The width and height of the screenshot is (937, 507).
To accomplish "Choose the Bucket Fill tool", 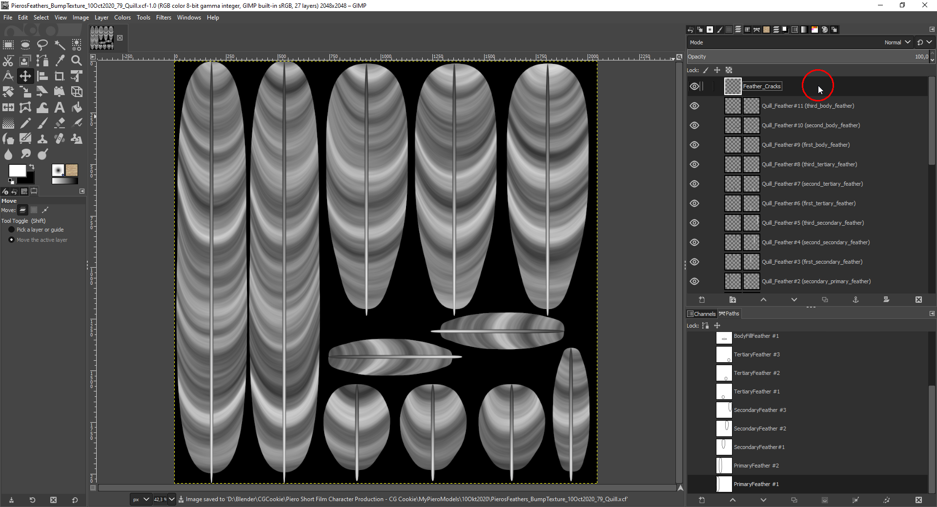I will point(77,107).
